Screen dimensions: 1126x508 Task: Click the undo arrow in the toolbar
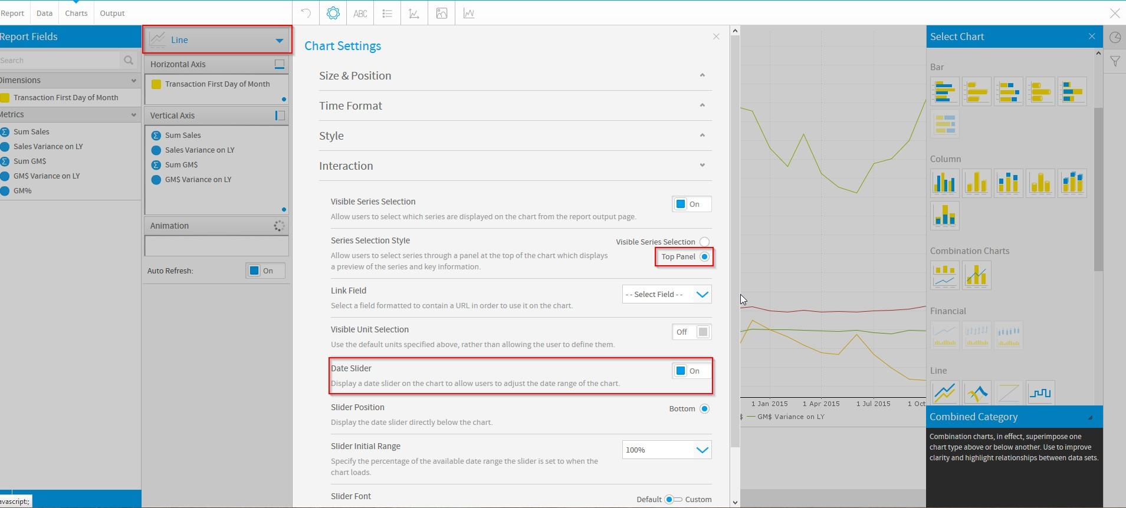306,13
